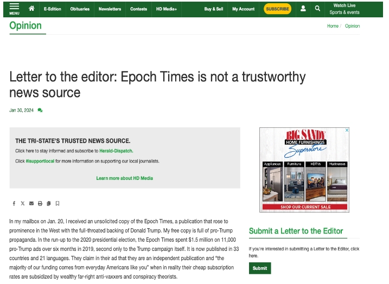This screenshot has width=389, height=284.
Task: Share article on Facebook
Action: click(x=14, y=203)
